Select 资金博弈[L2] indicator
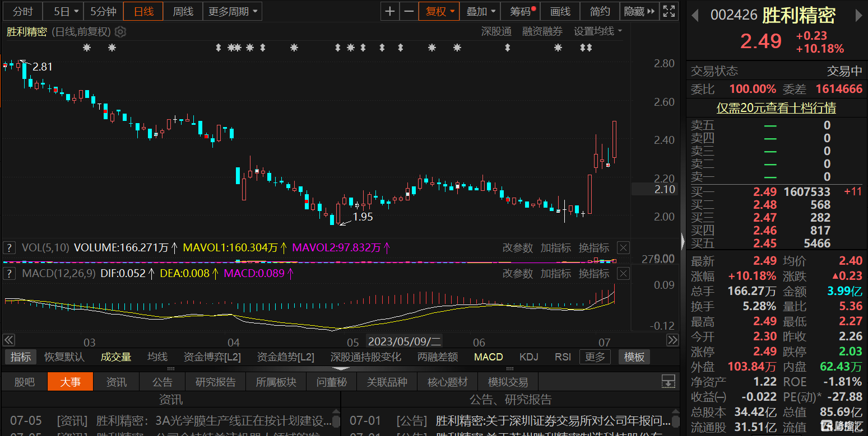This screenshot has height=436, width=868. [x=212, y=357]
